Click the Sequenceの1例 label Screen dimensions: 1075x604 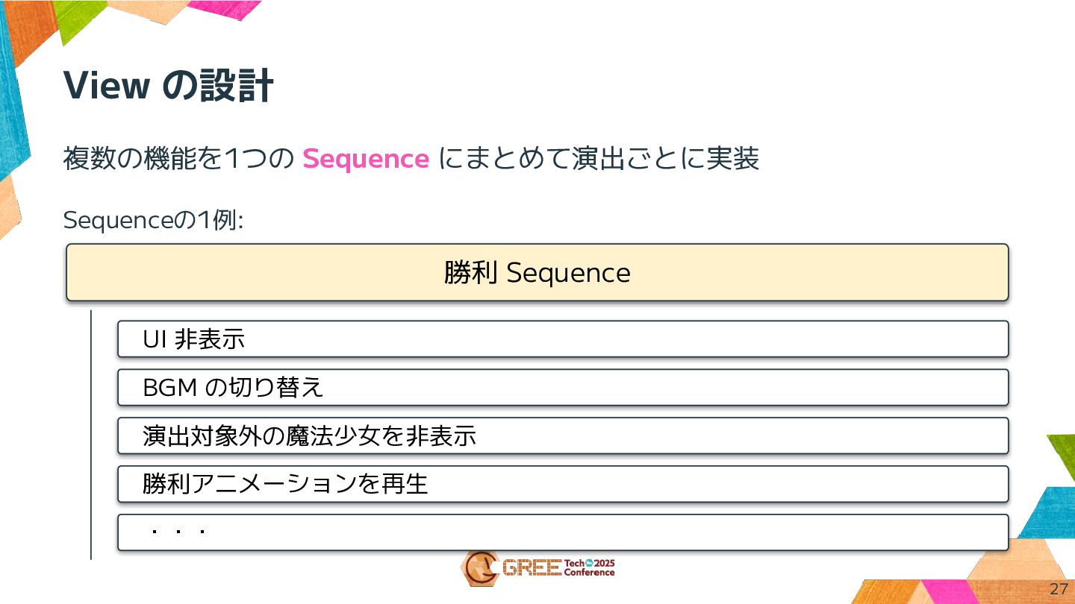pyautogui.click(x=154, y=221)
